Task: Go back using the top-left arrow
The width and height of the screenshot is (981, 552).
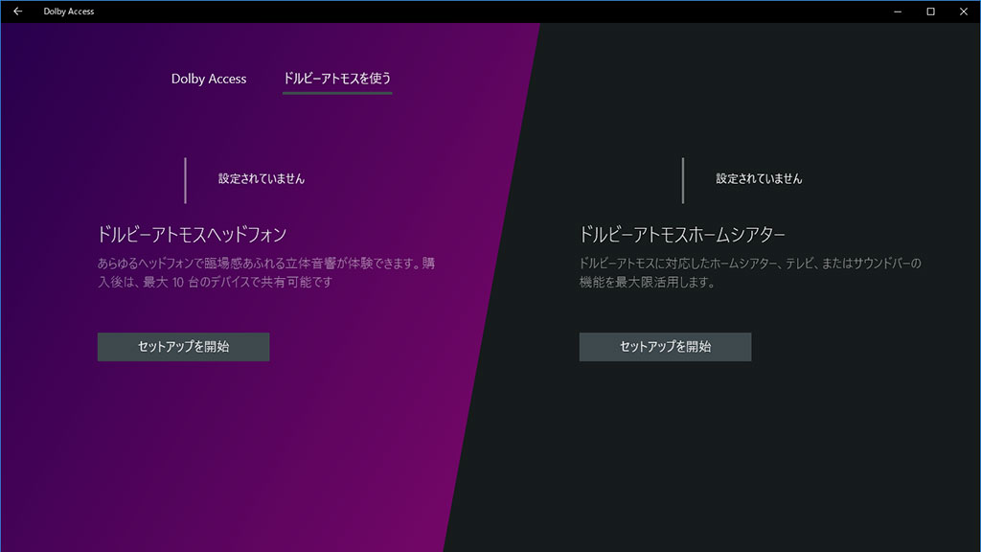Action: pyautogui.click(x=17, y=11)
